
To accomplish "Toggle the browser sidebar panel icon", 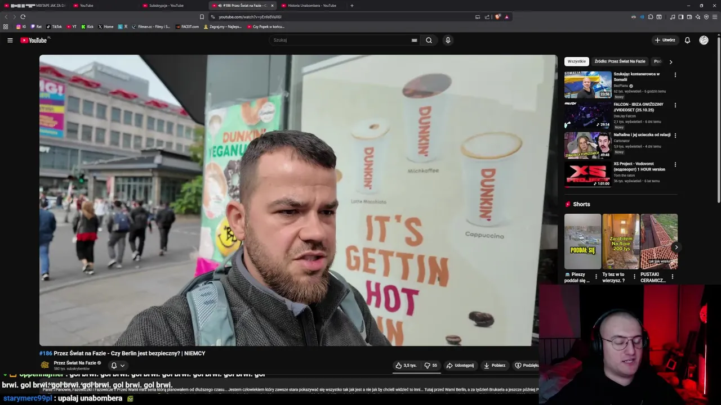I will (680, 17).
